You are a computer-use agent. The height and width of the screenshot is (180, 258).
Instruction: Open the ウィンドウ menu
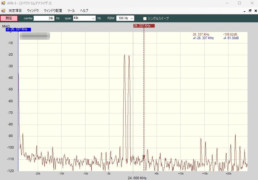[x=33, y=11]
